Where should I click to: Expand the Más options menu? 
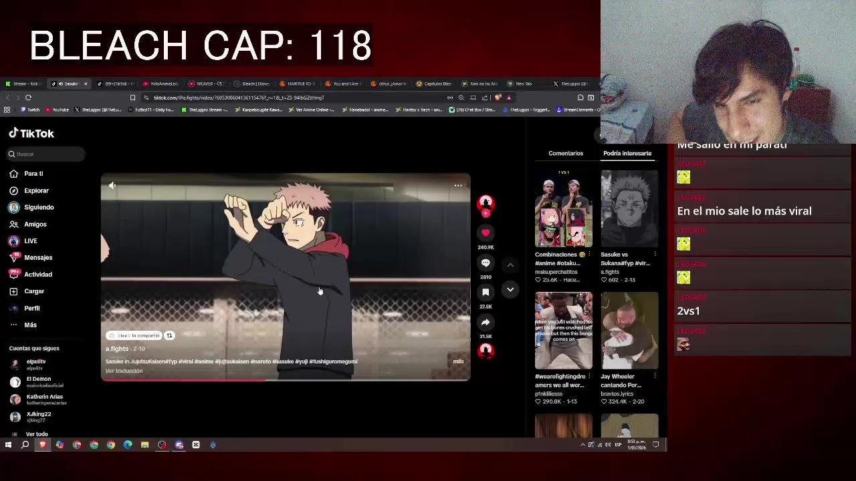(23, 325)
